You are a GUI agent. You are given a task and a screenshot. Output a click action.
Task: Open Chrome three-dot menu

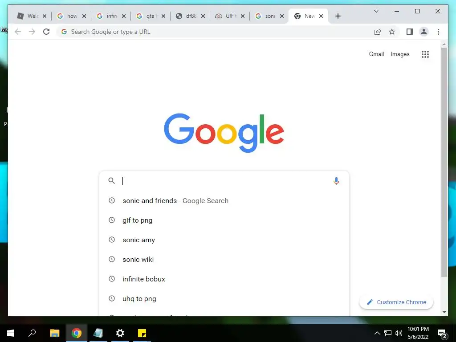(x=438, y=32)
